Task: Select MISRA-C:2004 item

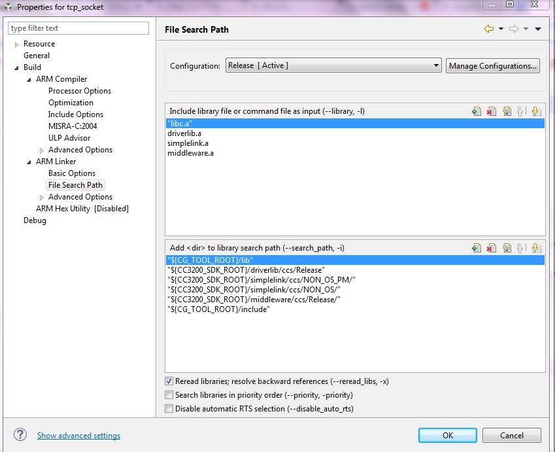Action: (x=73, y=126)
